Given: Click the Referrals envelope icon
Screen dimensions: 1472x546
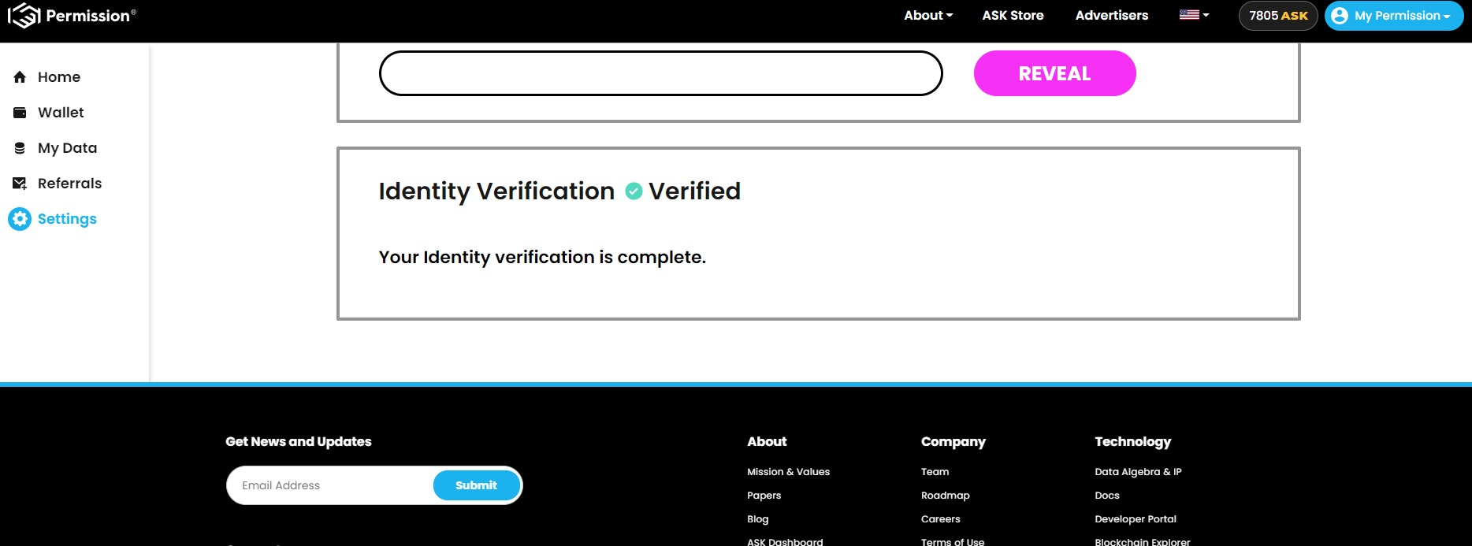Looking at the screenshot, I should pyautogui.click(x=20, y=184).
